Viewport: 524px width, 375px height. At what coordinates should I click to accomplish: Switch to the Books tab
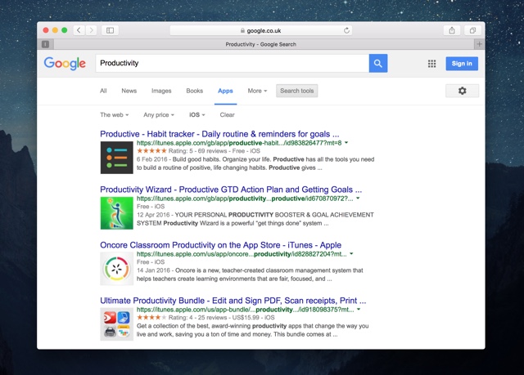(x=195, y=91)
